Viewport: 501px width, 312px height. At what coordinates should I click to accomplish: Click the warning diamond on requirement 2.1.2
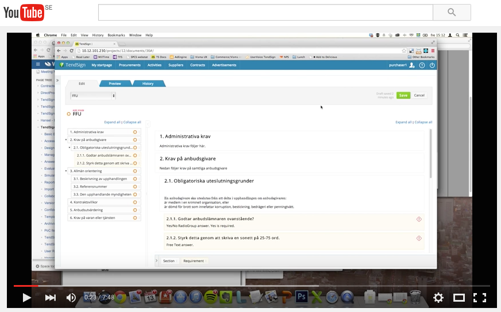tap(419, 238)
